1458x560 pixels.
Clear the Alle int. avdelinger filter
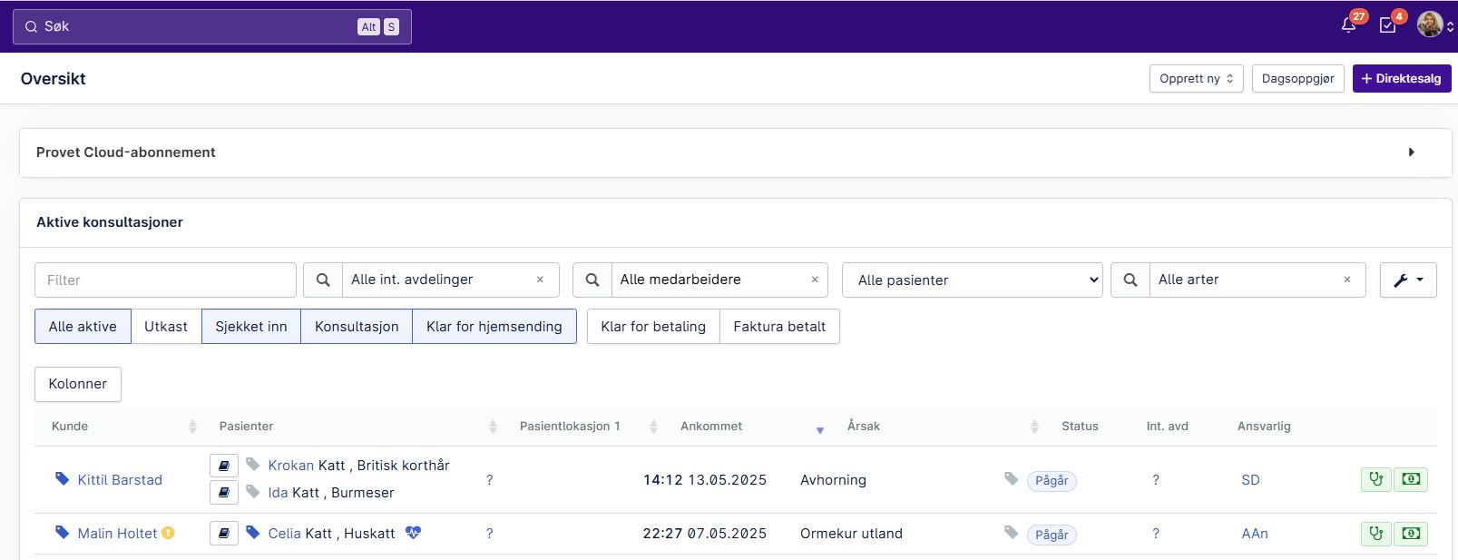(540, 280)
